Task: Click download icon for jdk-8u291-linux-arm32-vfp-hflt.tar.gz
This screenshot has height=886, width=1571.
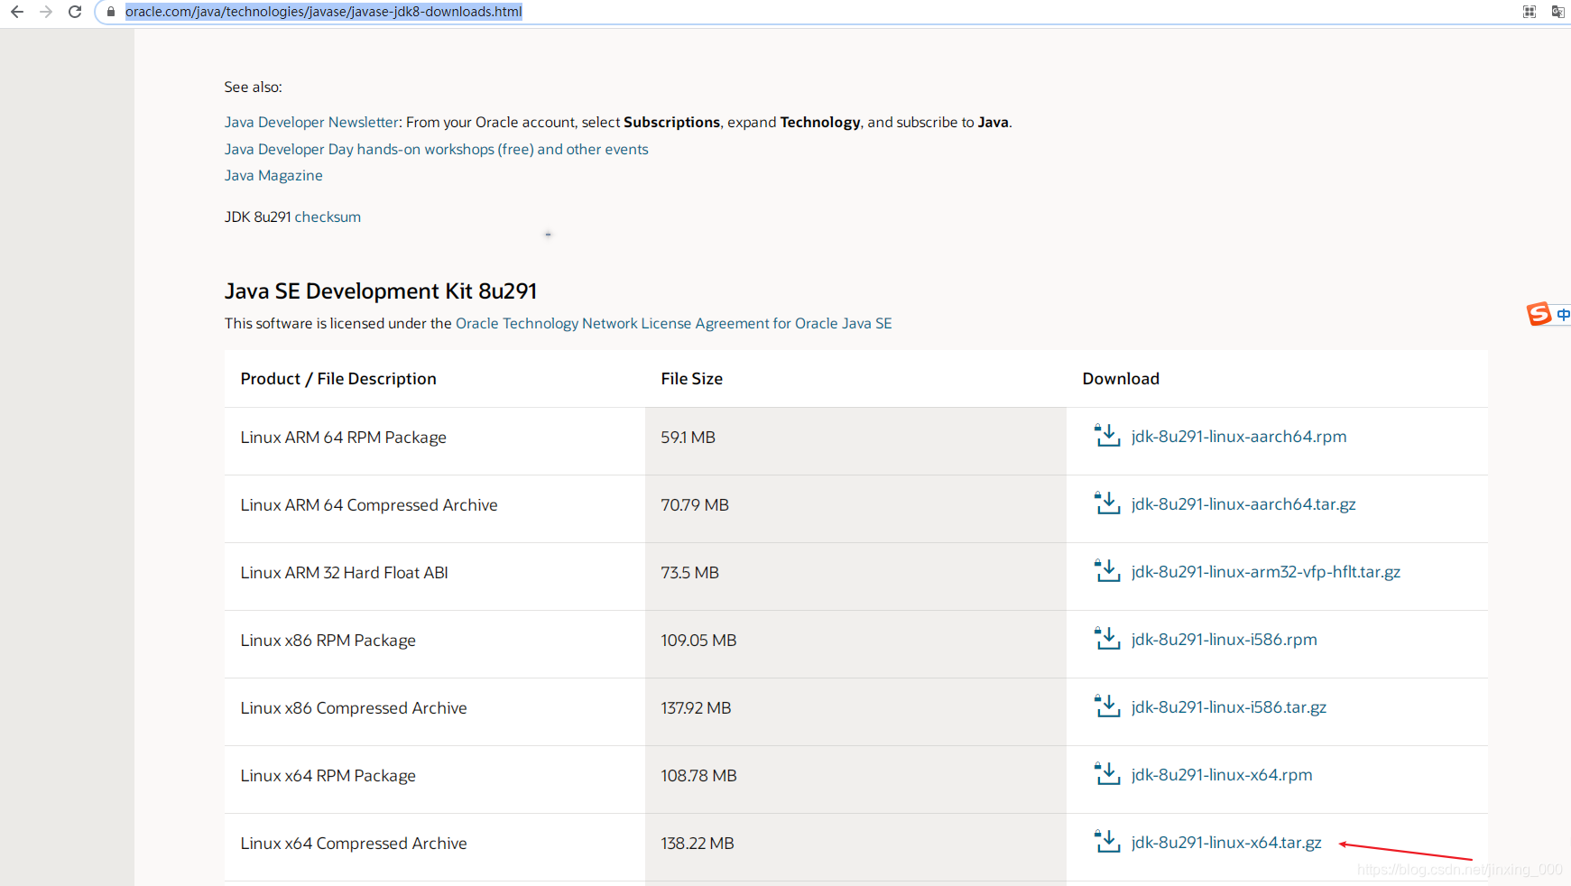Action: coord(1107,571)
